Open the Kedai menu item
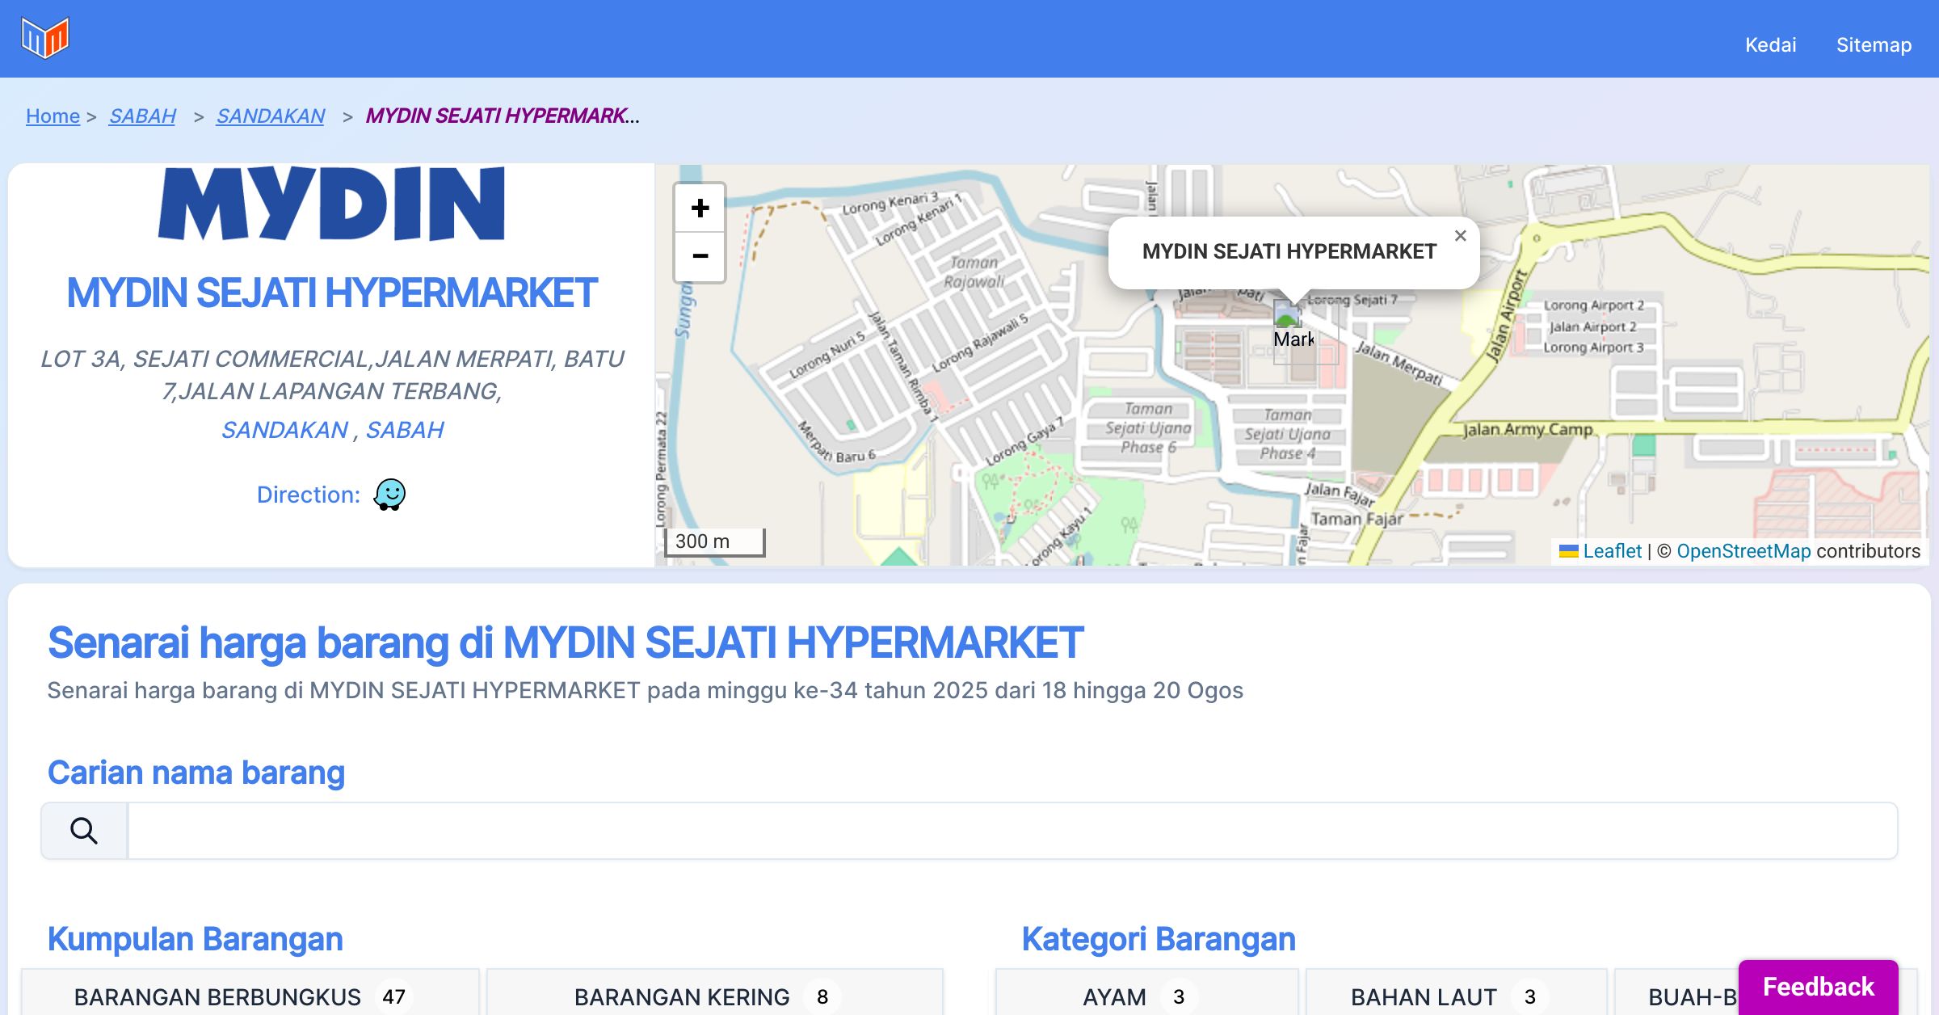The height and width of the screenshot is (1015, 1939). click(1770, 44)
